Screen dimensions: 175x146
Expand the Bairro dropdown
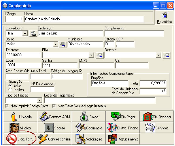point(55,44)
